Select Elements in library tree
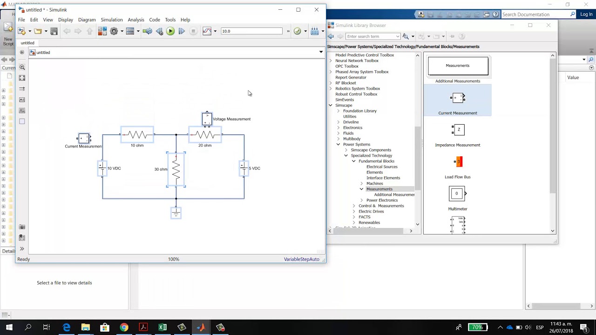The width and height of the screenshot is (596, 335). click(374, 172)
